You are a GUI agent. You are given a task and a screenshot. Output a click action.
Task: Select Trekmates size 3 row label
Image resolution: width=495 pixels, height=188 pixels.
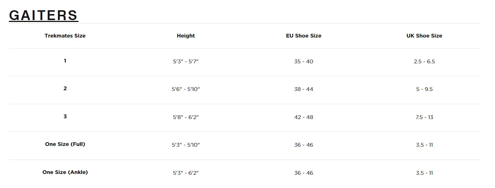click(65, 116)
